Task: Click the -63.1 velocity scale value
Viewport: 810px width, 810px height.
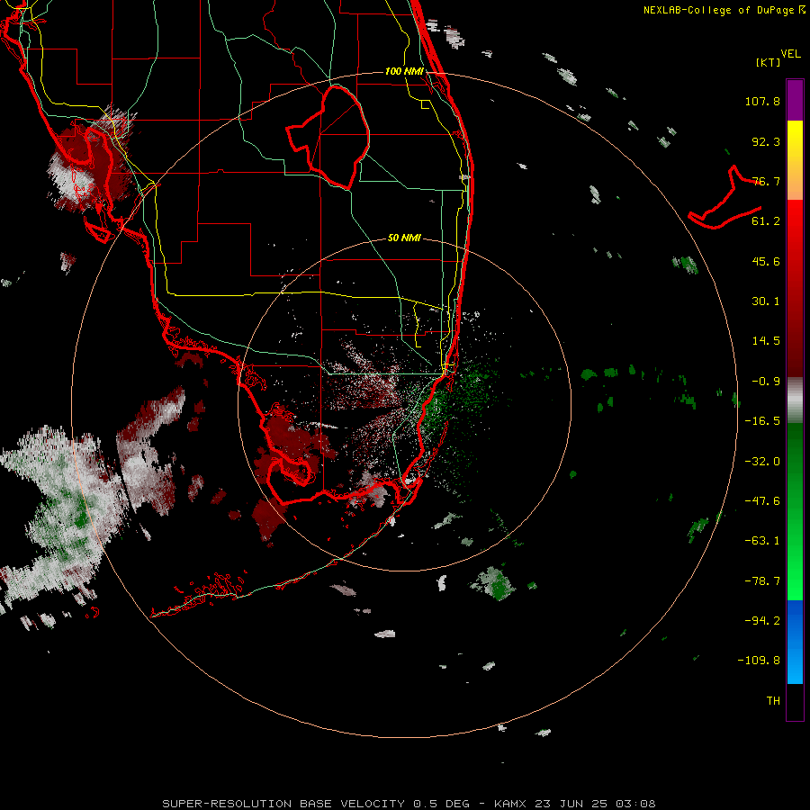Action: pyautogui.click(x=762, y=541)
